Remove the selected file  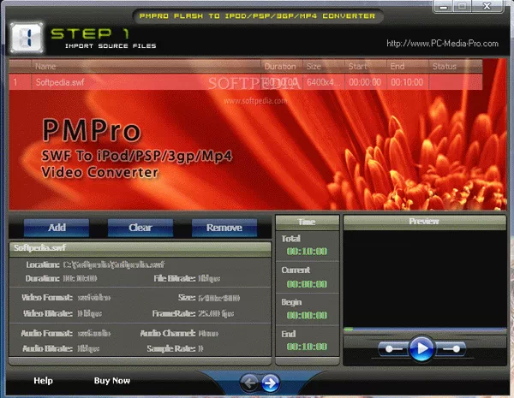224,228
